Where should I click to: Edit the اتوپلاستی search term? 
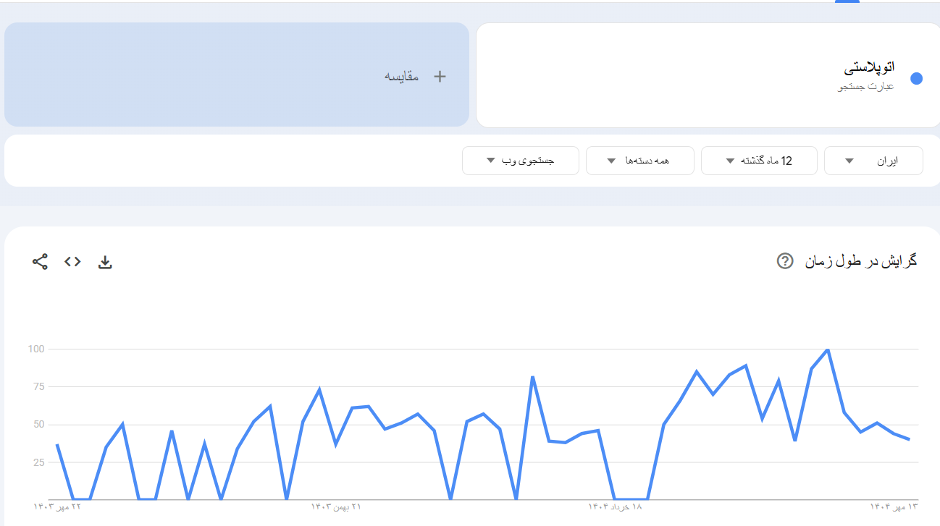click(x=869, y=68)
